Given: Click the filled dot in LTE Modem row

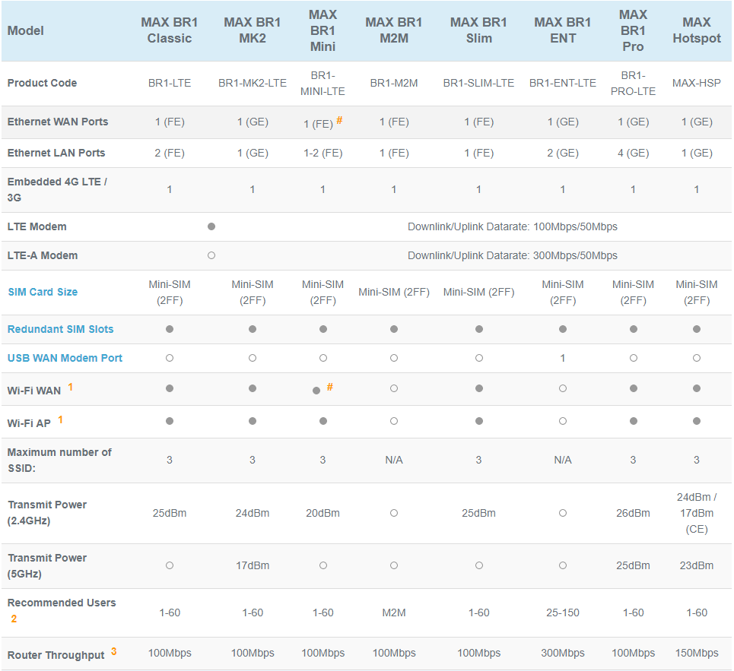Looking at the screenshot, I should 211,226.
